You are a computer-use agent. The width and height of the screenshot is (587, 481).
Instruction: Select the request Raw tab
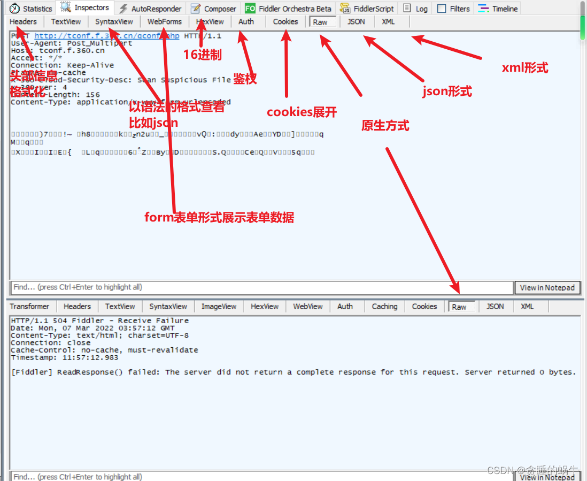click(x=323, y=22)
